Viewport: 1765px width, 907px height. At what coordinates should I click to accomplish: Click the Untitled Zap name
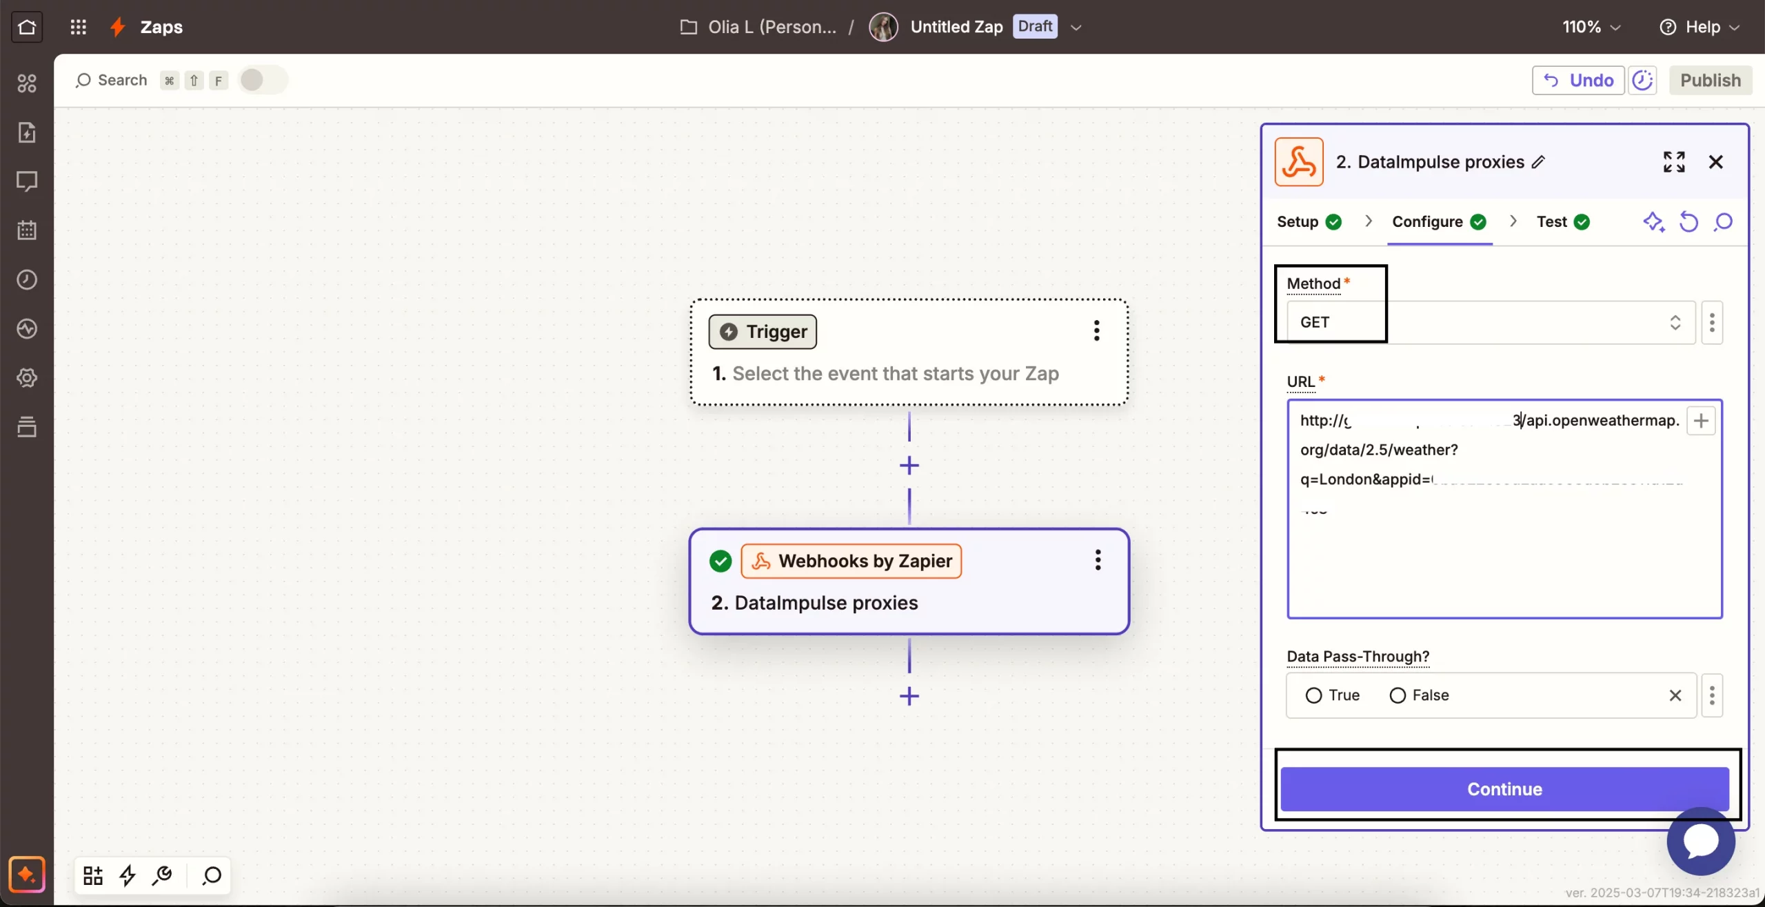[956, 27]
